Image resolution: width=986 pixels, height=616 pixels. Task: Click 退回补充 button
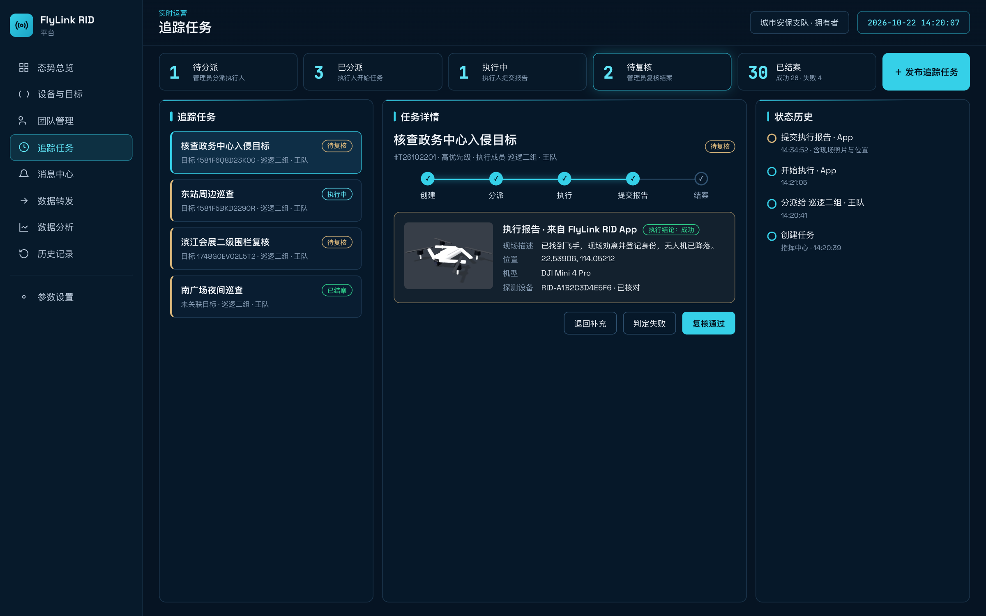[x=590, y=323]
